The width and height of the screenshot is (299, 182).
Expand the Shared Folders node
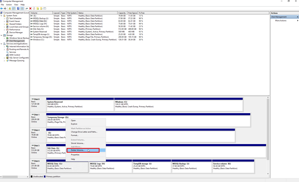[4, 24]
